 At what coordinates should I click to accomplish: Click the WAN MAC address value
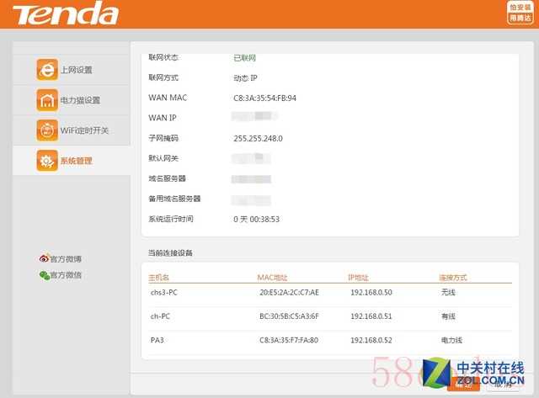point(264,98)
